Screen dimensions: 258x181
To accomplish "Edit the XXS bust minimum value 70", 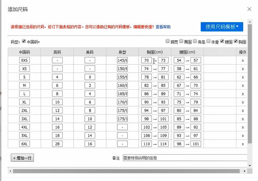I will (x=147, y=60).
